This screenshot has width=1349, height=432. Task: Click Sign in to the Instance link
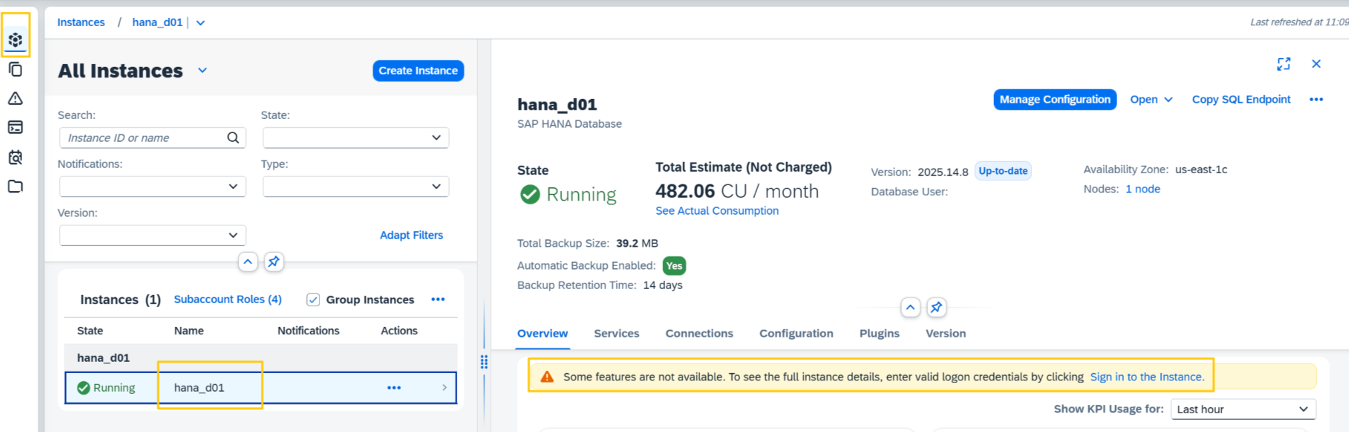1147,377
